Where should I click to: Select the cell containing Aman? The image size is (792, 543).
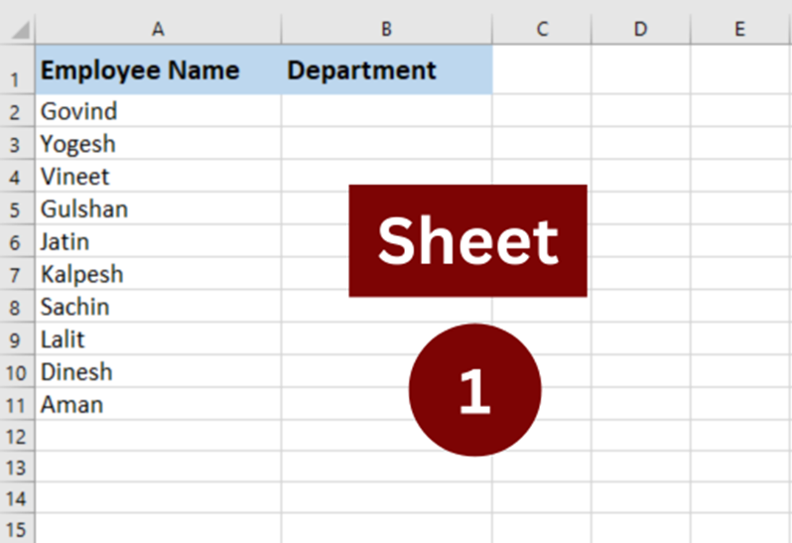(158, 404)
